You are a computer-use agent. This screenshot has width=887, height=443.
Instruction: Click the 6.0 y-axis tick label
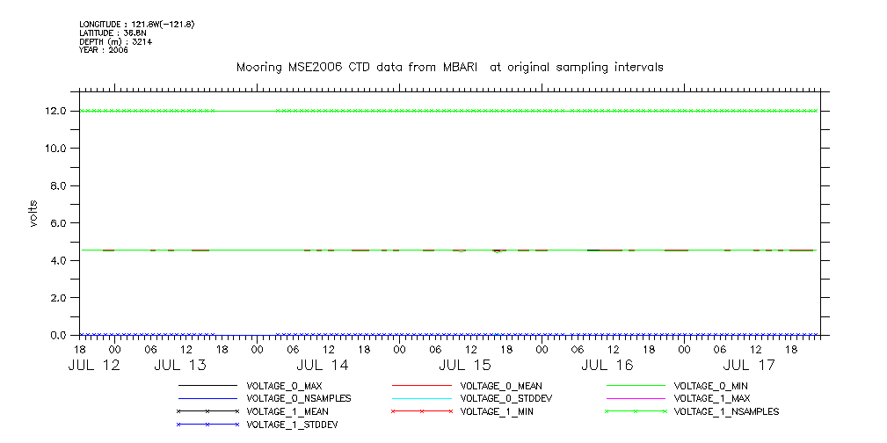pyautogui.click(x=58, y=223)
